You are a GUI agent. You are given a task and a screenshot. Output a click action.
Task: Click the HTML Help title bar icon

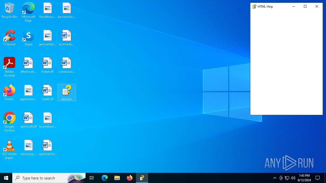[x=254, y=7]
